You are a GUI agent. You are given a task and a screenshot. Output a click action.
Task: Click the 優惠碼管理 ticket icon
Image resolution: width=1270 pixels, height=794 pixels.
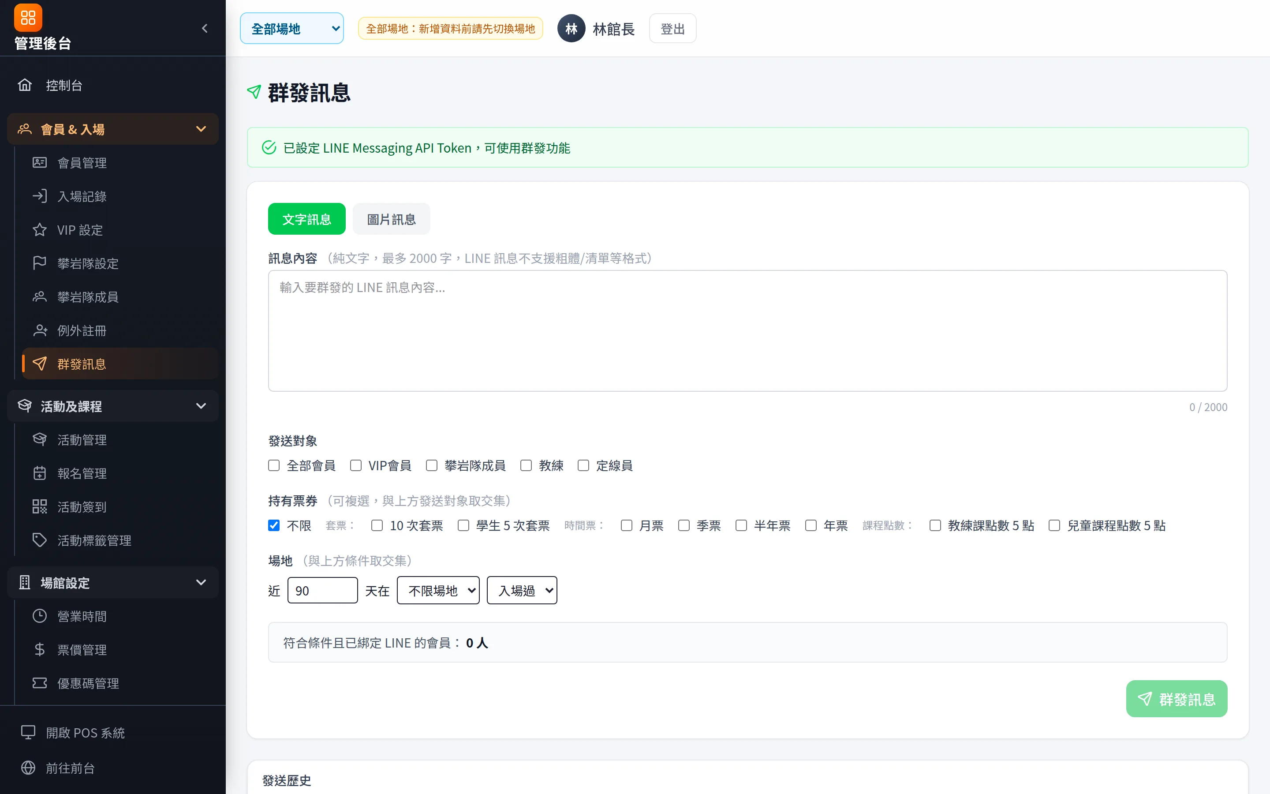pos(39,683)
